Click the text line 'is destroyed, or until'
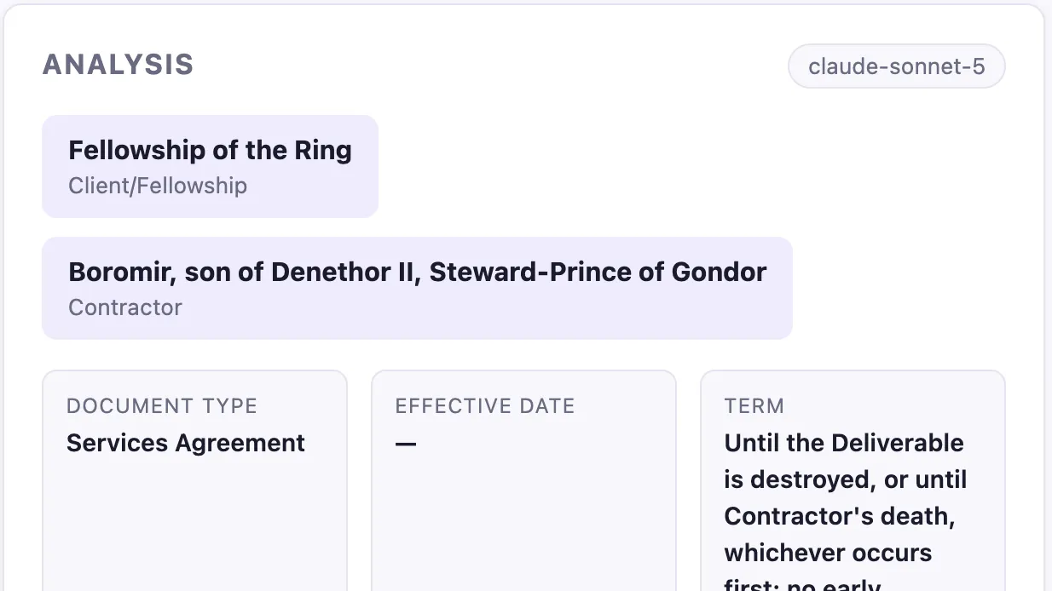Screen dimensions: 1052x591 pos(846,479)
